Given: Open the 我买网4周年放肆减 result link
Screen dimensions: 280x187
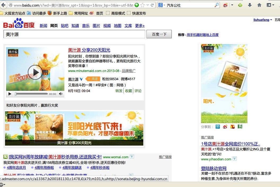Looking at the screenshot, I should (55, 157).
